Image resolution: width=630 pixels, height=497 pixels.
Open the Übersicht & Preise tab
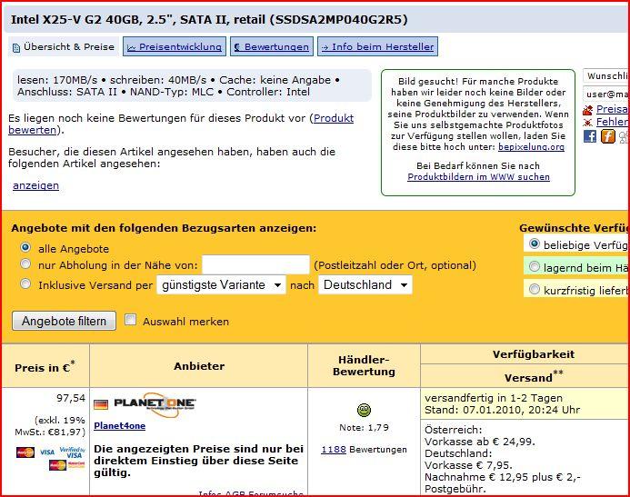(64, 47)
